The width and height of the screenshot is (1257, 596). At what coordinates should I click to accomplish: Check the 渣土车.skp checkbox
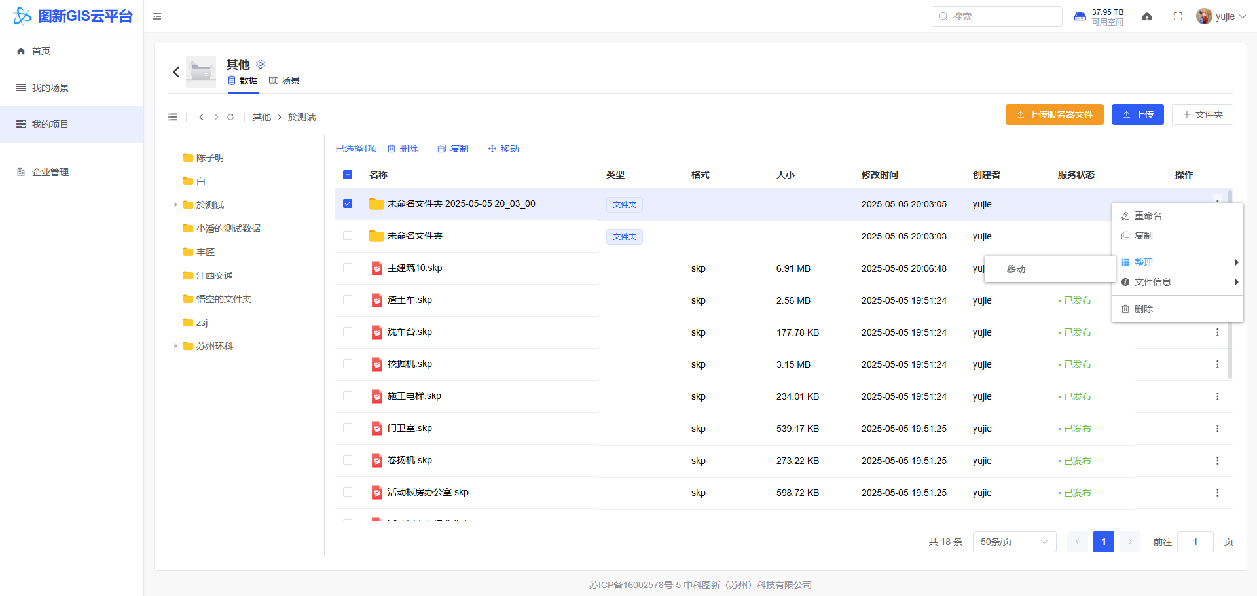(x=348, y=300)
